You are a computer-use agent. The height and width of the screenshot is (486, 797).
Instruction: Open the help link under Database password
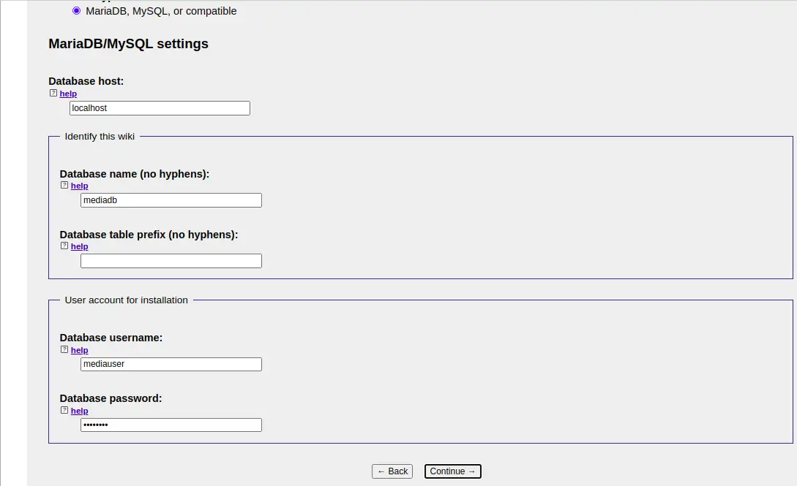(79, 411)
